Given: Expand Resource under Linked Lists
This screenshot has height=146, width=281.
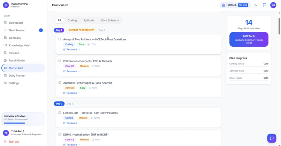Looking at the screenshot, I should click(71, 123).
